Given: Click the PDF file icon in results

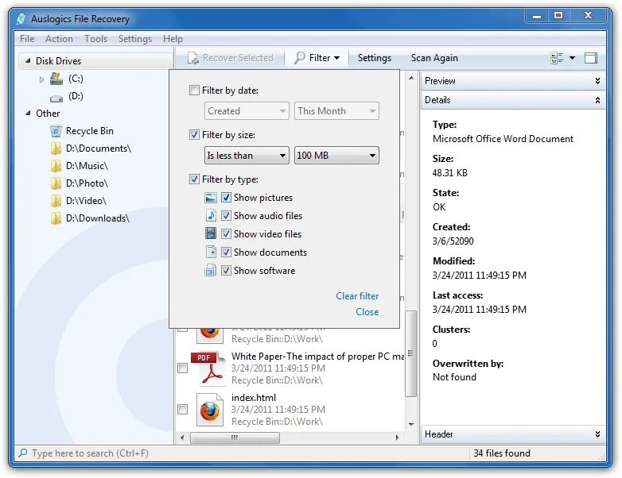Looking at the screenshot, I should point(208,368).
